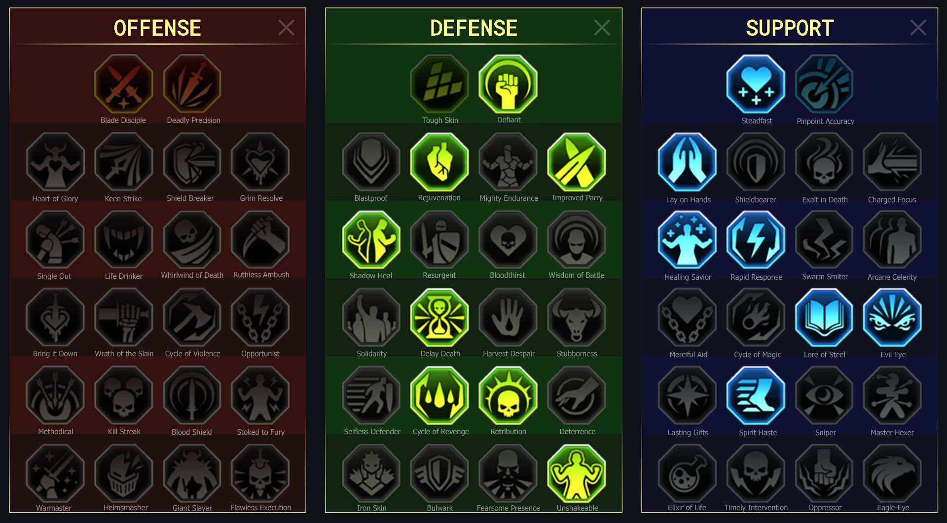Pick the Giant Slayer mastery icon
The image size is (947, 523).
(x=192, y=473)
